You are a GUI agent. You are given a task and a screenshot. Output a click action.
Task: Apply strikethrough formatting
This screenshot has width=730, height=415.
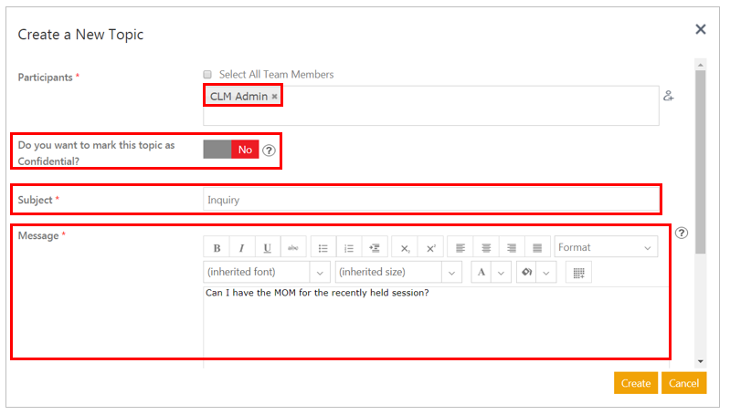coord(292,248)
